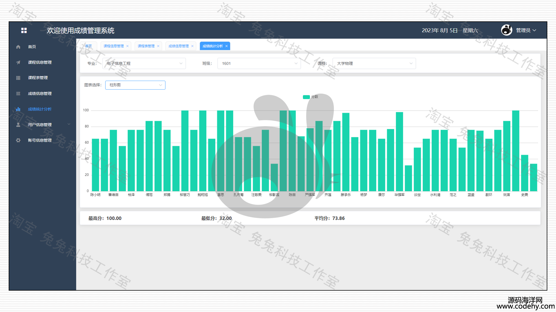Click the user icon for 用户信息管理
The image size is (556, 312).
coord(18,125)
